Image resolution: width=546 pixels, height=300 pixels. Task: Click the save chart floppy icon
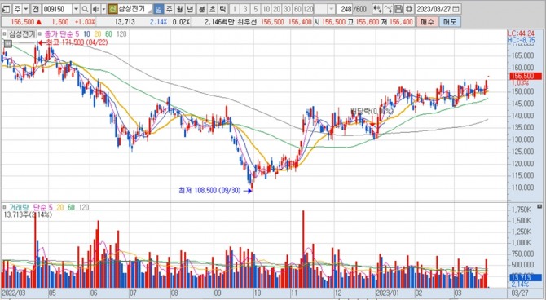[398, 9]
